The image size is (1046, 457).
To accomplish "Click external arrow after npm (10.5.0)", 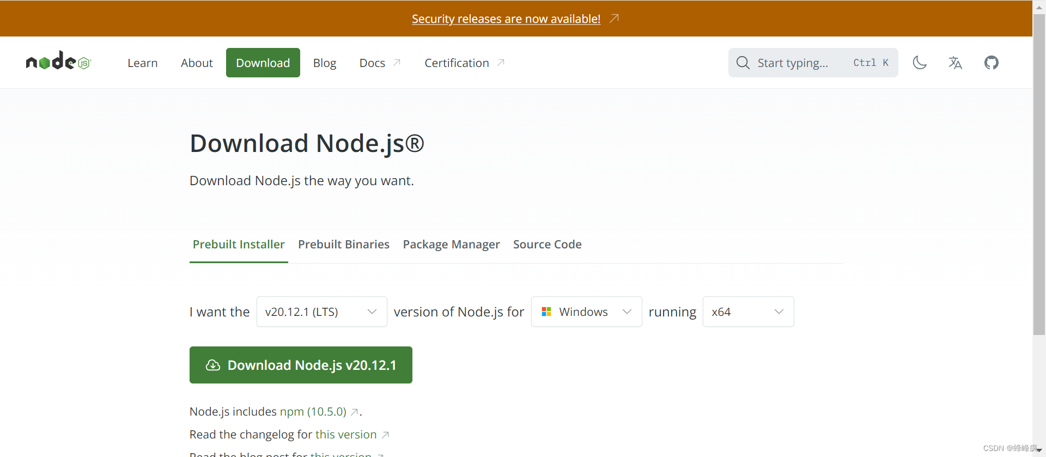I will point(354,412).
